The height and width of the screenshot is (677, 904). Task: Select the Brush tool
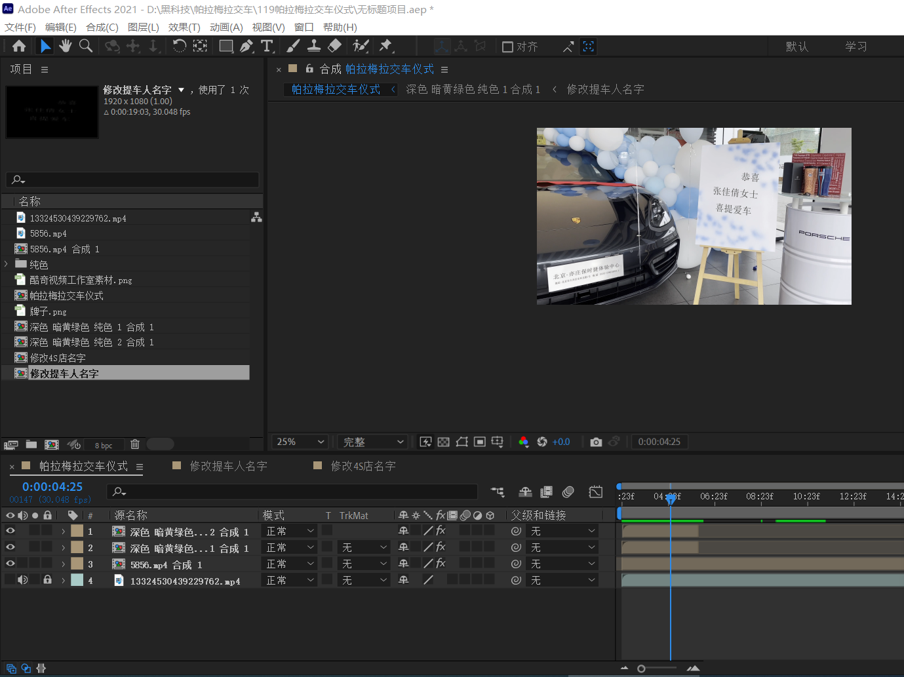coord(293,46)
